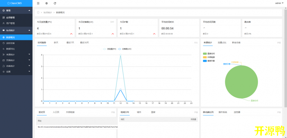Click the 站点统计 breadcrumb link
Image resolution: width=287 pixels, height=138 pixels.
coord(48,13)
